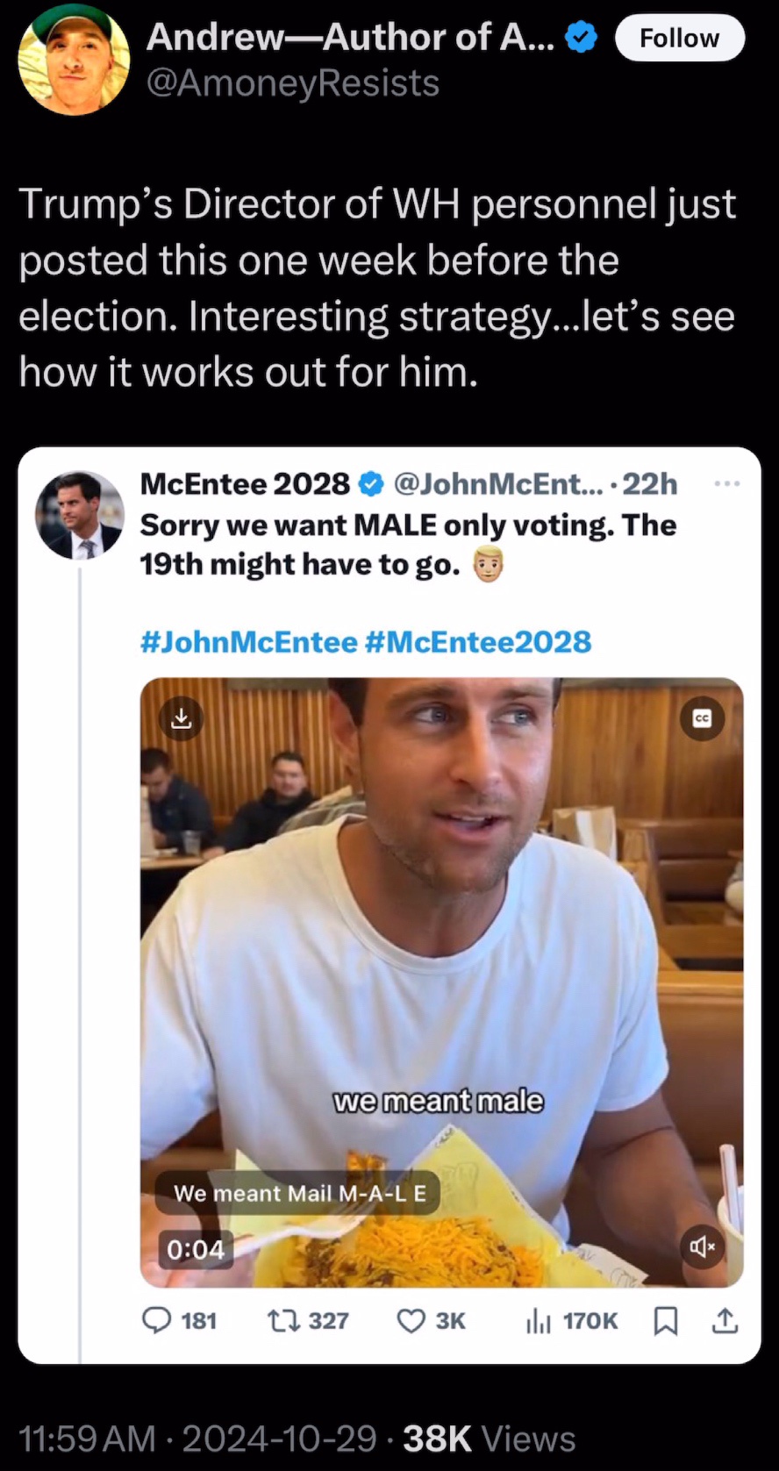This screenshot has height=1471, width=779.
Task: Share the quoted post via upload arrow
Action: click(724, 1319)
